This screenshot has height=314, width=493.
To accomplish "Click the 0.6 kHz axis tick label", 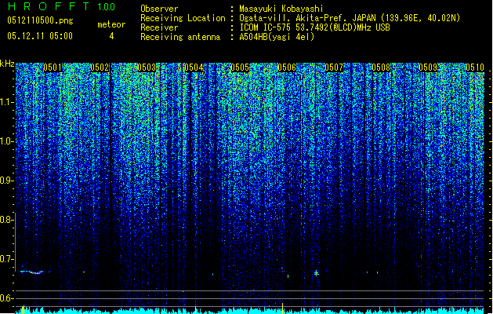I will (7, 298).
